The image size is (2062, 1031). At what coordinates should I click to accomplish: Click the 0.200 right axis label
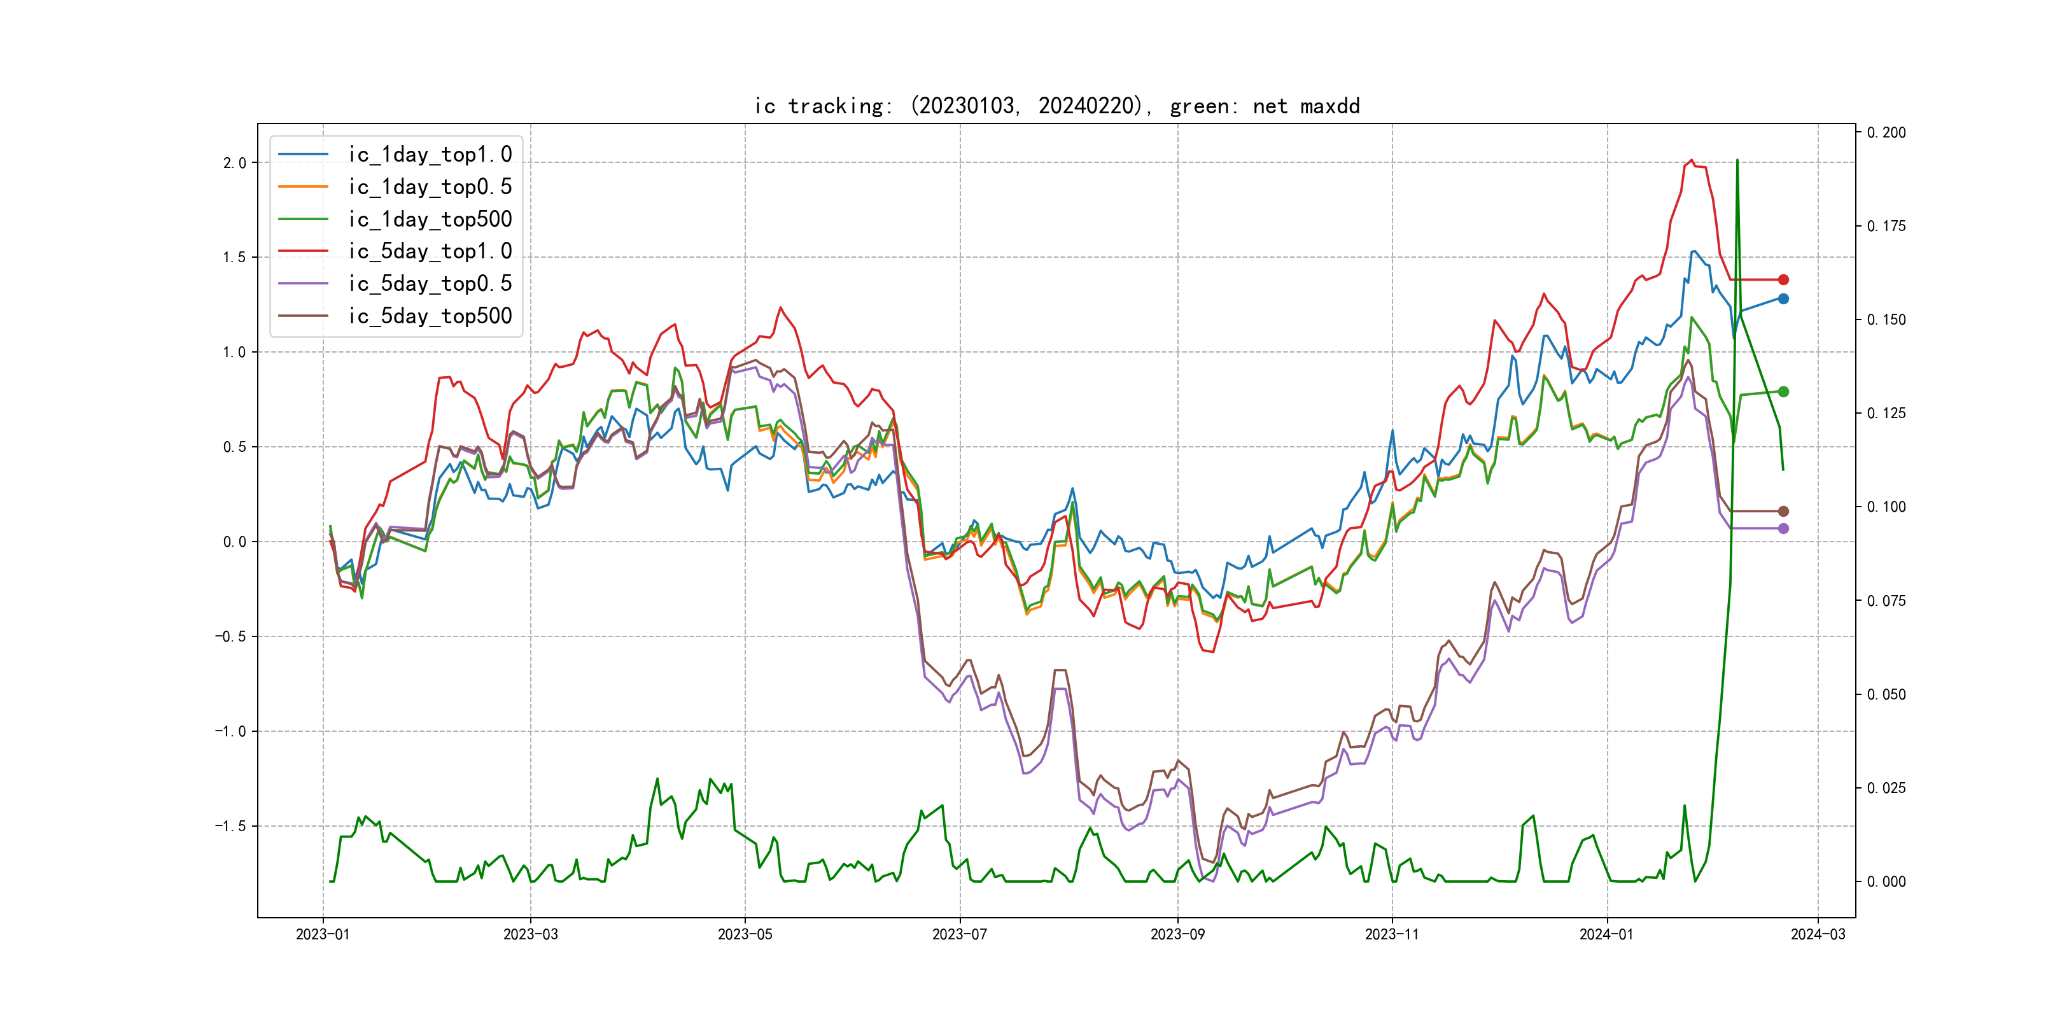pos(1886,133)
